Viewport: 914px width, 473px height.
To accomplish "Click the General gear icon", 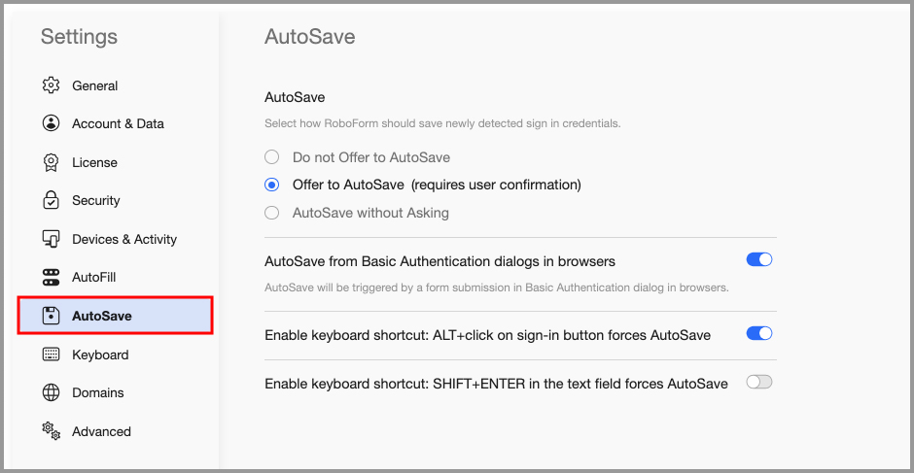I will [x=52, y=85].
